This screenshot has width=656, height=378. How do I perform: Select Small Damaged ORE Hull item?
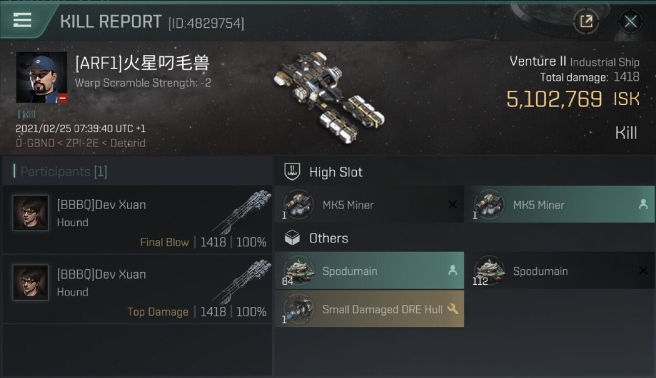[369, 309]
